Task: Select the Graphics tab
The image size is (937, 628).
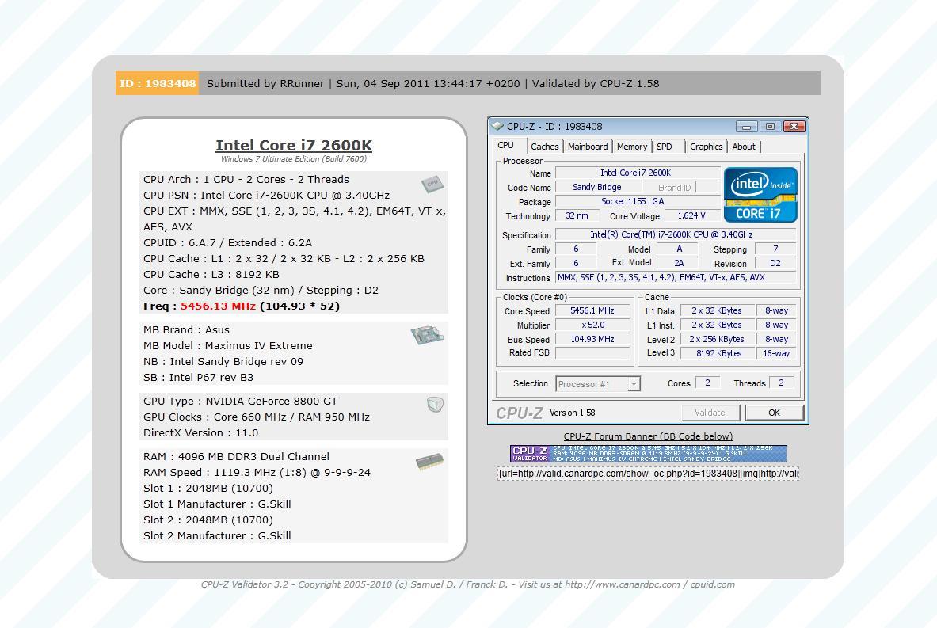Action: pyautogui.click(x=707, y=147)
